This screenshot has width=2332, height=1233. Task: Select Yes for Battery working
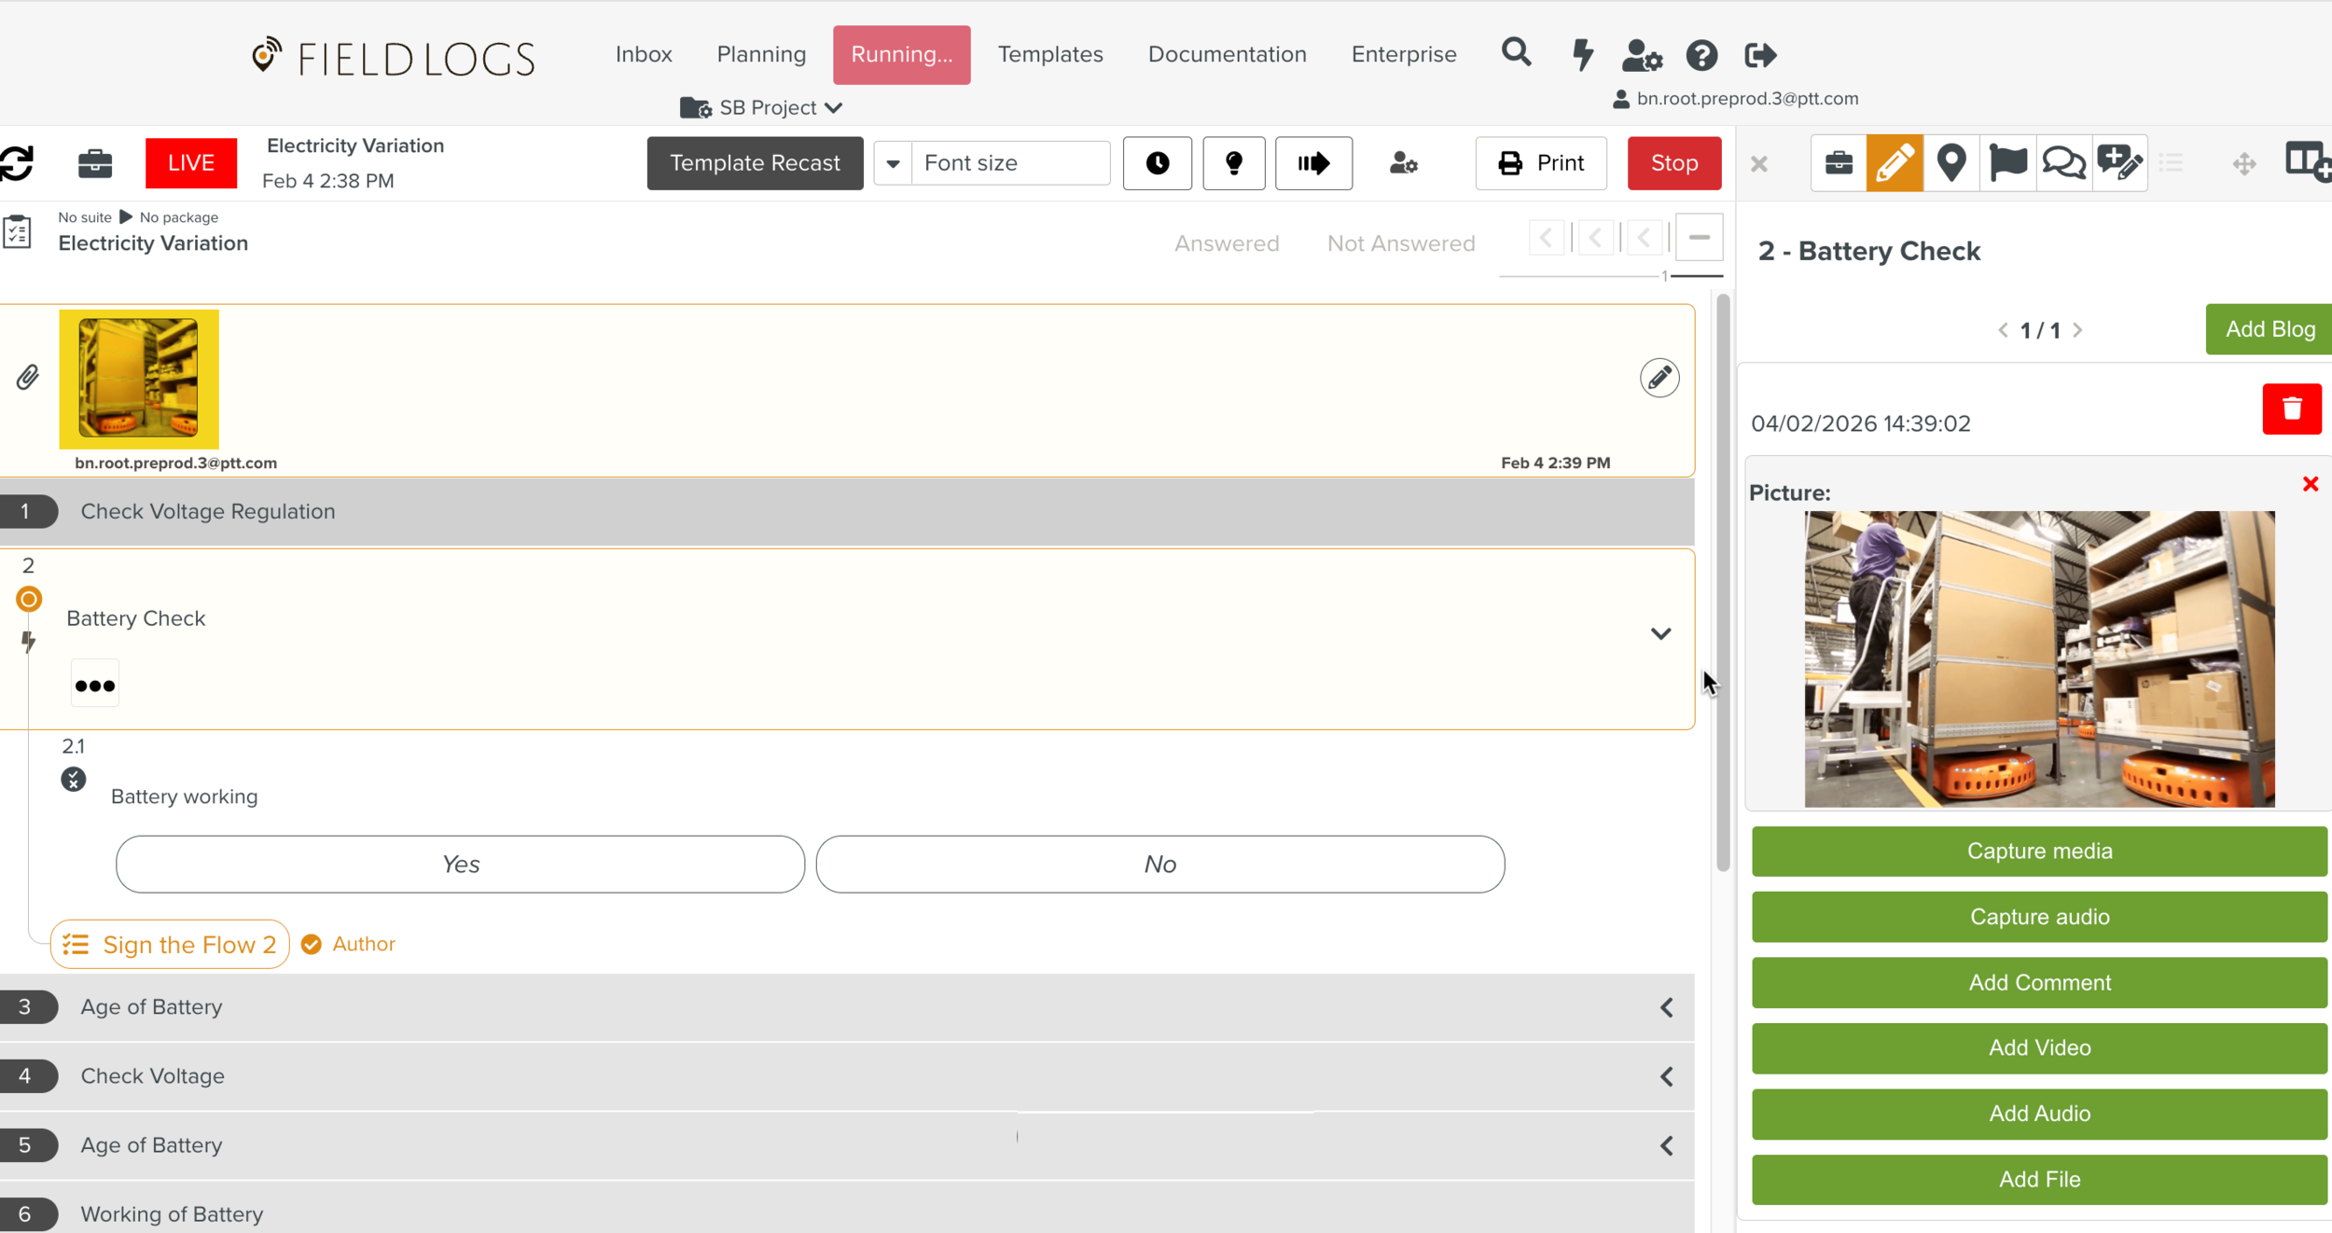pyautogui.click(x=460, y=864)
